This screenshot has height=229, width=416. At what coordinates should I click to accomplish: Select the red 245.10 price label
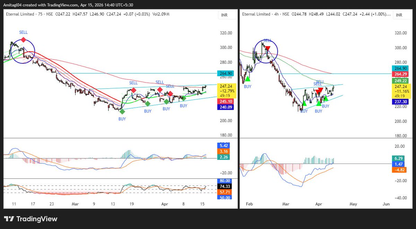pyautogui.click(x=225, y=102)
